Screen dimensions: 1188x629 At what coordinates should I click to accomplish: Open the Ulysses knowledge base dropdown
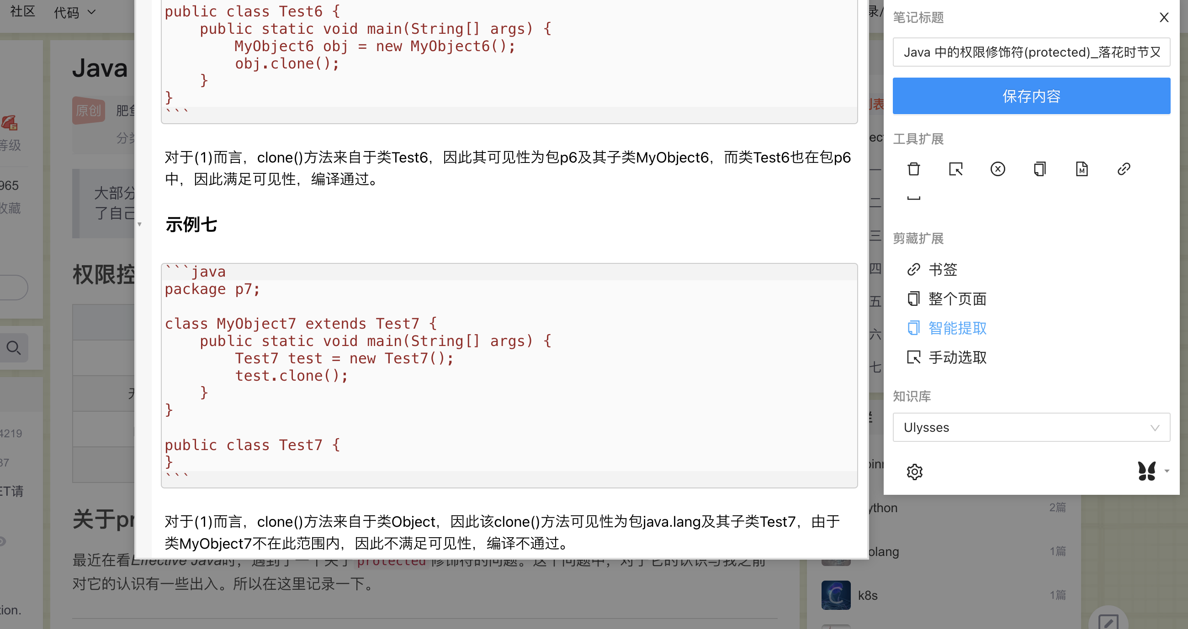(x=1031, y=427)
